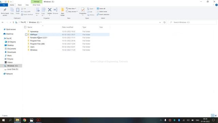This screenshot has width=218, height=123.
Task: Click Pin to Quick access icon
Action: [x=5, y=10]
